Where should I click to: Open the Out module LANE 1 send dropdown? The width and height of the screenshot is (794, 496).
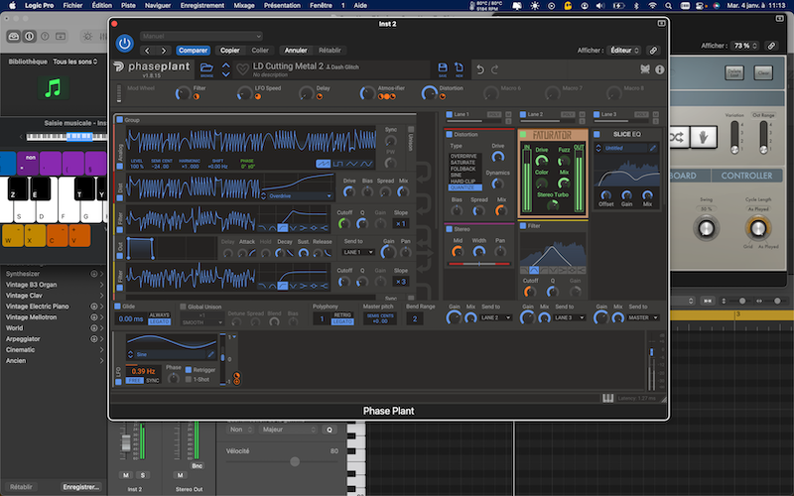coord(358,252)
